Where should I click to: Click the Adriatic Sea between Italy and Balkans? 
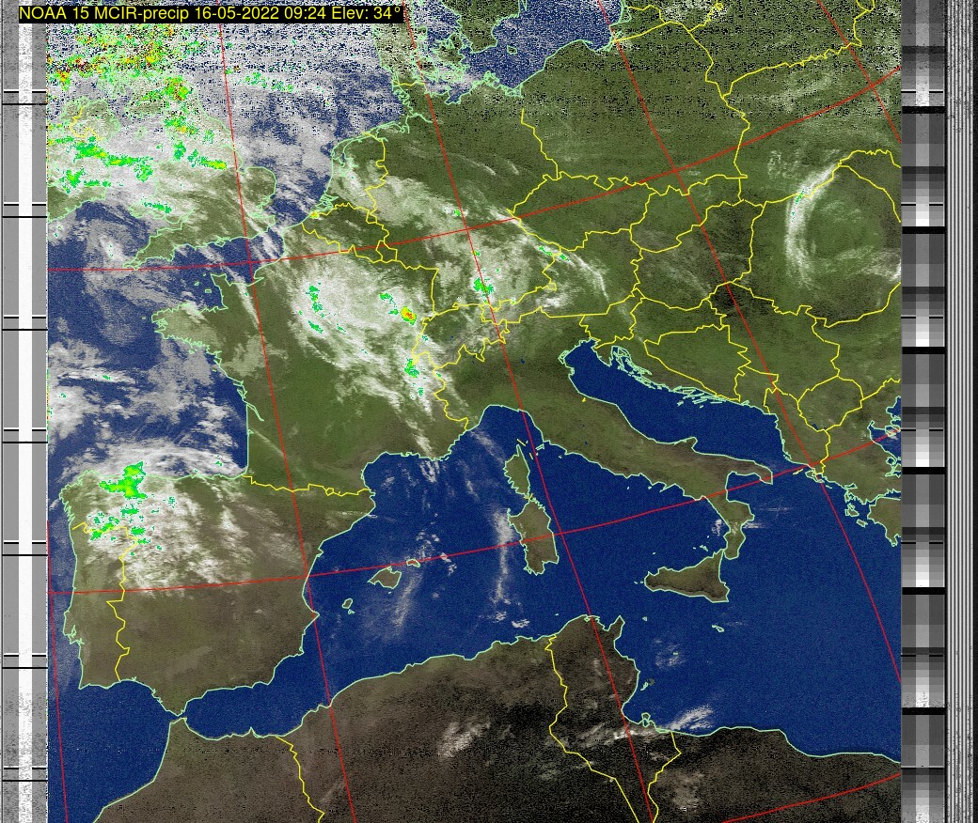pyautogui.click(x=658, y=413)
